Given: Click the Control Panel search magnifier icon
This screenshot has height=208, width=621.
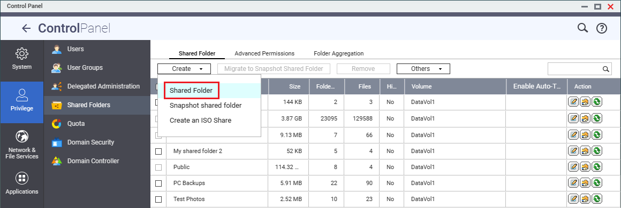Looking at the screenshot, I should 582,28.
